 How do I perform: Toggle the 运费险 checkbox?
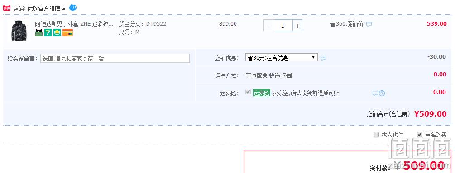coord(248,92)
